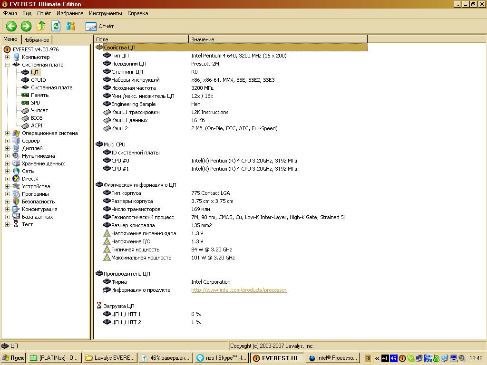Select the CPUID tree item
Screen dimensions: 487x365
(x=38, y=80)
